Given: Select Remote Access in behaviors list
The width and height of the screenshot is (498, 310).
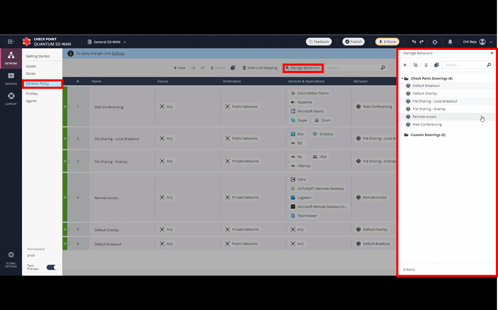Looking at the screenshot, I should [447, 117].
